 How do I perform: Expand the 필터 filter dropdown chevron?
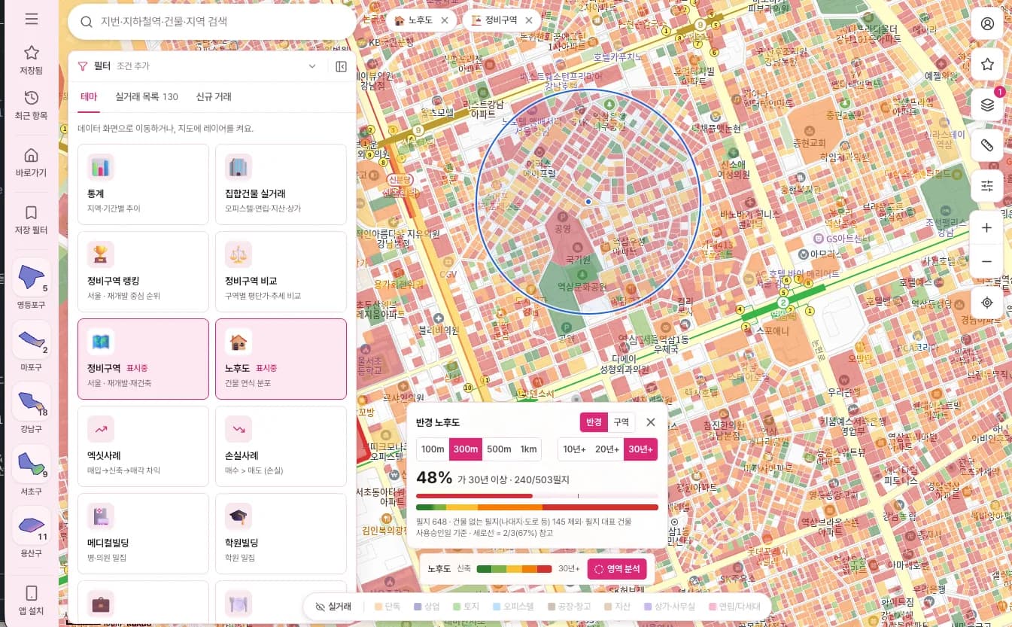click(312, 66)
